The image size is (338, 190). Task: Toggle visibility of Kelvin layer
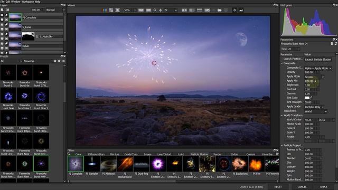2,43
